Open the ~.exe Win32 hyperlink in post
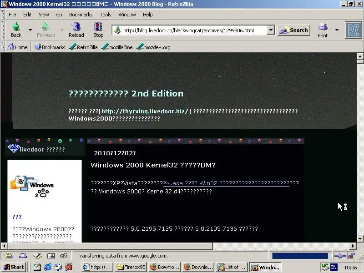This screenshot has height=273, width=364. tap(226, 183)
